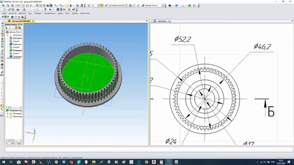Click the ø24 dimension text in drawing
Image resolution: width=294 pixels, height=165 pixels.
coord(171,141)
